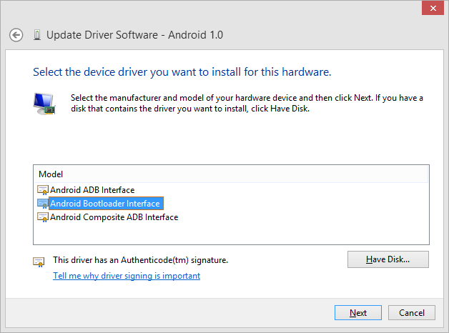Open the Have Disk dialog
449x333 pixels.
[x=388, y=259]
